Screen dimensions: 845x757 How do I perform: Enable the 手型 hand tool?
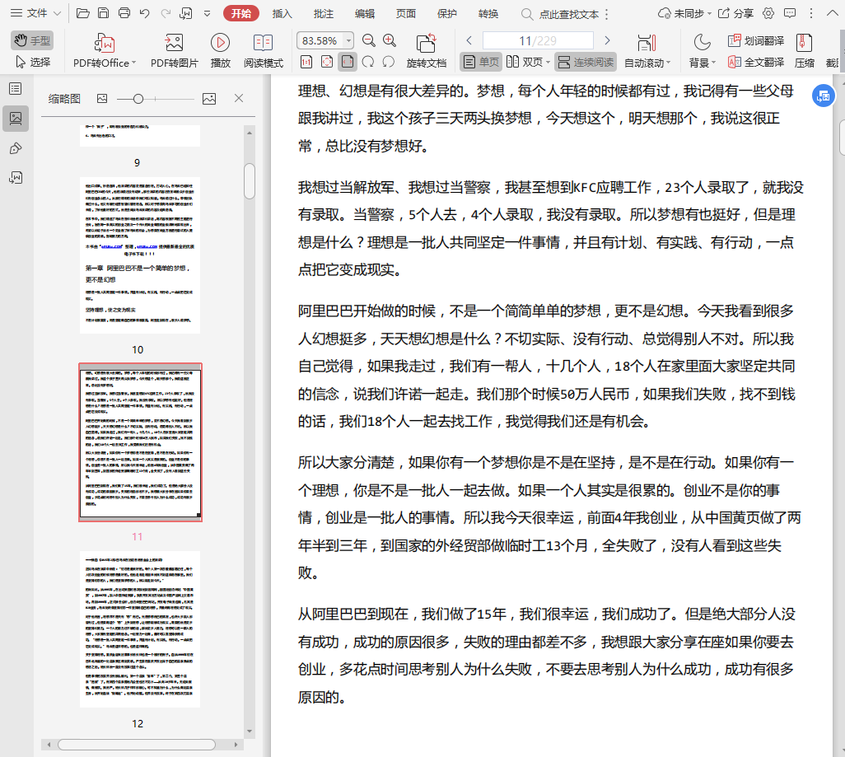click(x=32, y=40)
